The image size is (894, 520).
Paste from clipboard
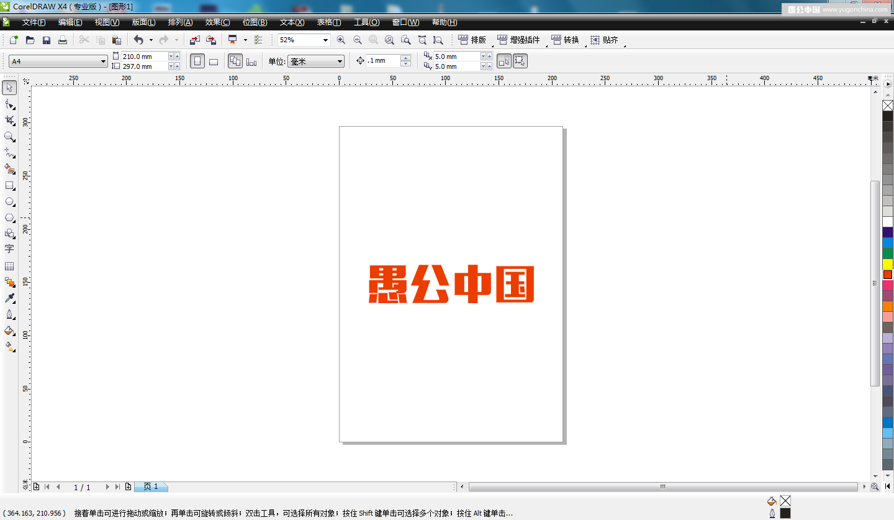coord(116,40)
